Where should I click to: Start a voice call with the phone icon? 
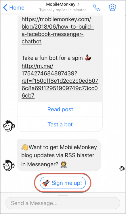click(x=97, y=8)
